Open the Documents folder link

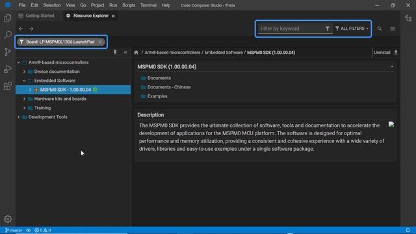pyautogui.click(x=159, y=78)
